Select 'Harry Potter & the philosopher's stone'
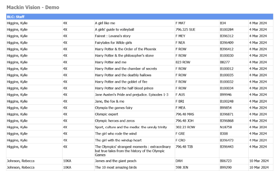Screen dimensions: 276x171 124,55
